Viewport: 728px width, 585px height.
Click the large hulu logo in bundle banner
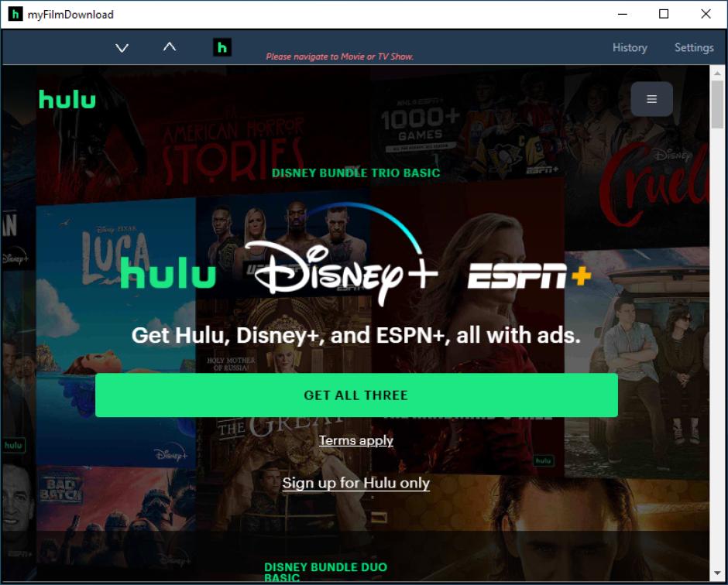pyautogui.click(x=168, y=273)
